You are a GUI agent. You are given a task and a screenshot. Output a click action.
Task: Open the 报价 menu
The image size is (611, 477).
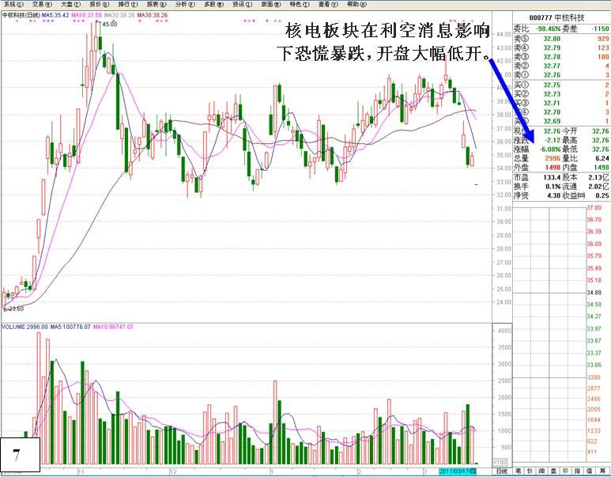[x=100, y=4]
